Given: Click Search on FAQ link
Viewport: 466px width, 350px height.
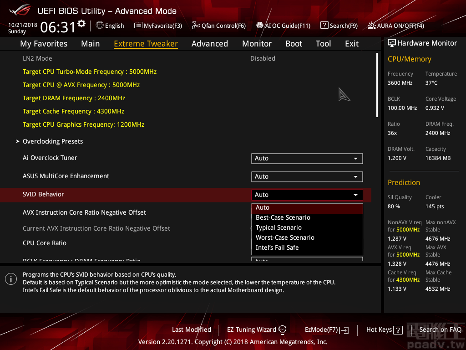Looking at the screenshot, I should (x=440, y=330).
